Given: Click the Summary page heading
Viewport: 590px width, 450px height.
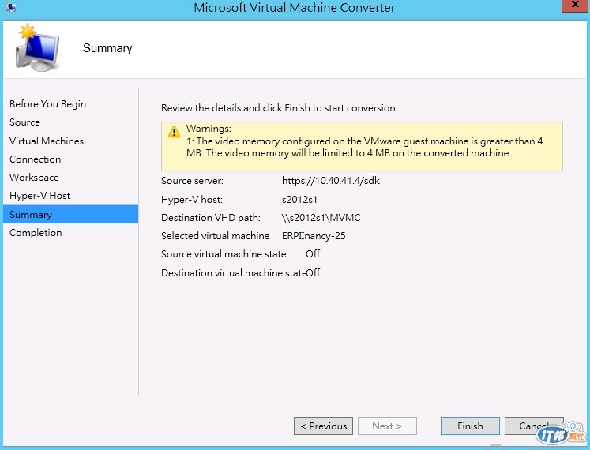Looking at the screenshot, I should tap(107, 48).
